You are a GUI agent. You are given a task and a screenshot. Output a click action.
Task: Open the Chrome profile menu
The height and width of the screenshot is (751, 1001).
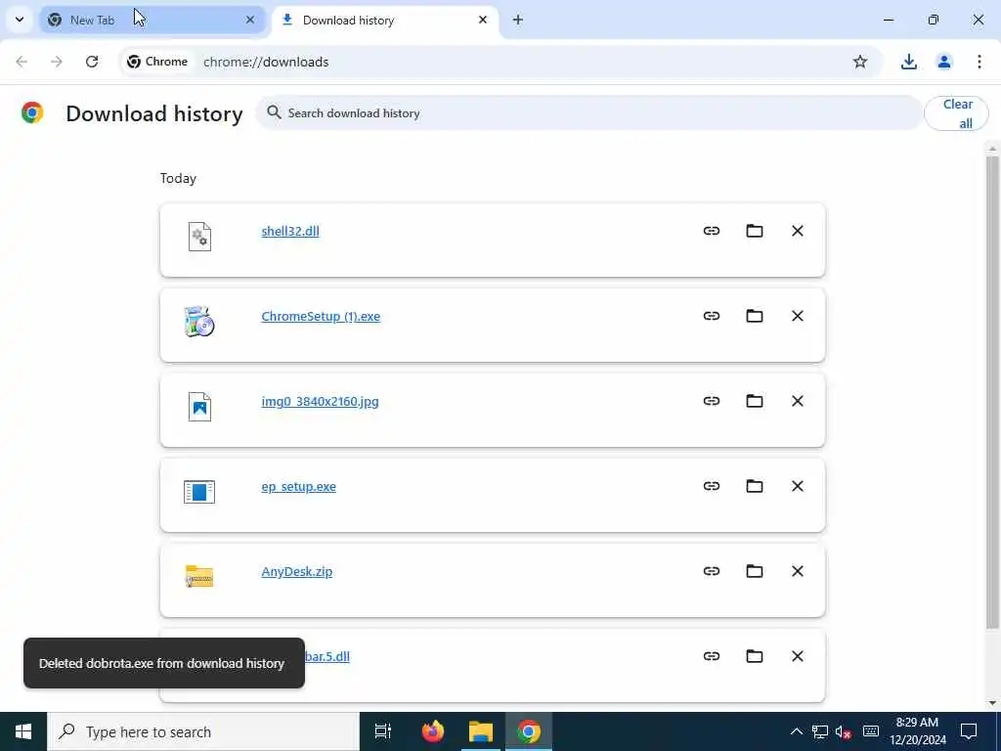point(944,62)
